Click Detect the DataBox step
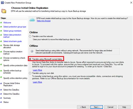 [12, 94]
